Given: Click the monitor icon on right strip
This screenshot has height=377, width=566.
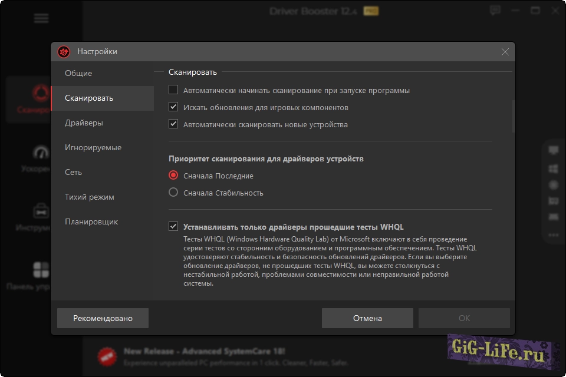Looking at the screenshot, I should (553, 151).
